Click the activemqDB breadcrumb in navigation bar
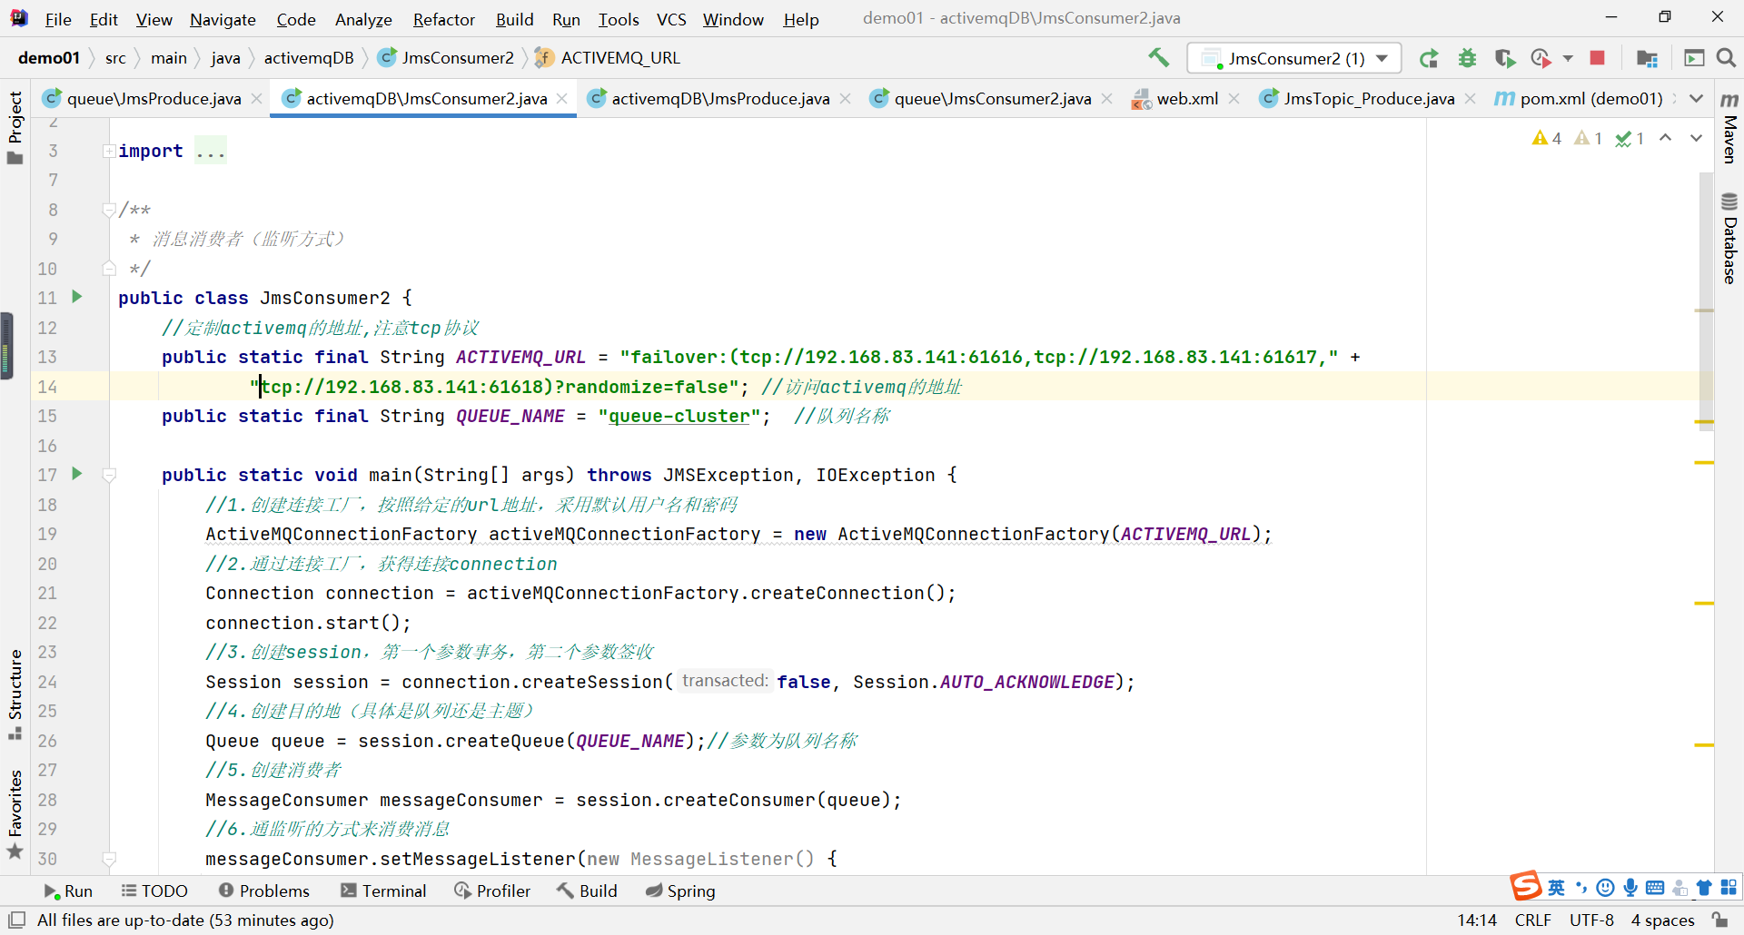 click(x=309, y=58)
